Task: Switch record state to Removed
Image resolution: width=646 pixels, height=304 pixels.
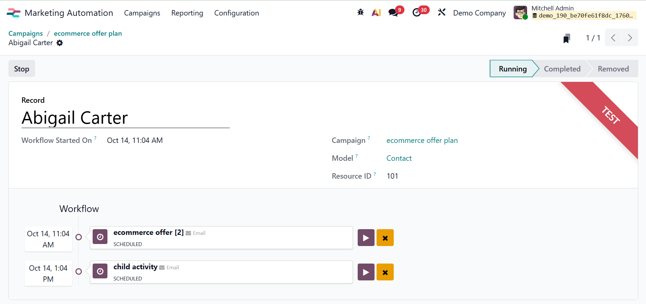Action: (613, 68)
